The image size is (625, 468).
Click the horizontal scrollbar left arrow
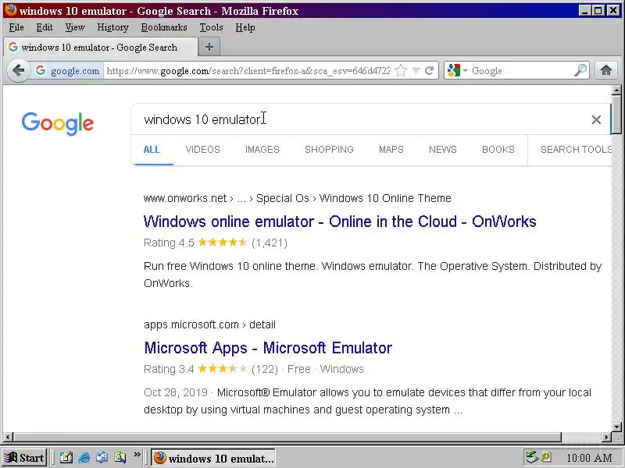[8, 438]
